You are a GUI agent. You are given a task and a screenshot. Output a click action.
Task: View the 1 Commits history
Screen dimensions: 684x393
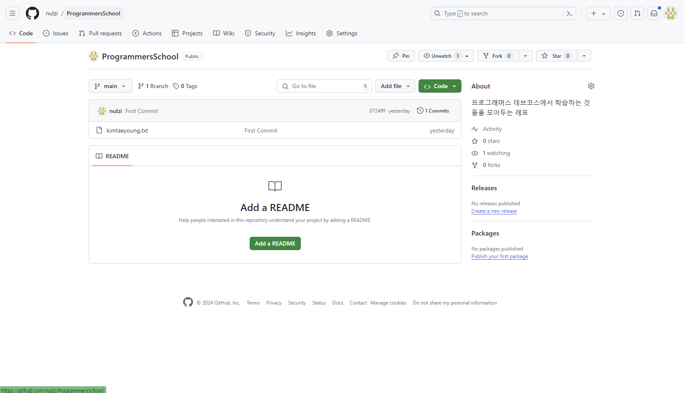coord(433,111)
